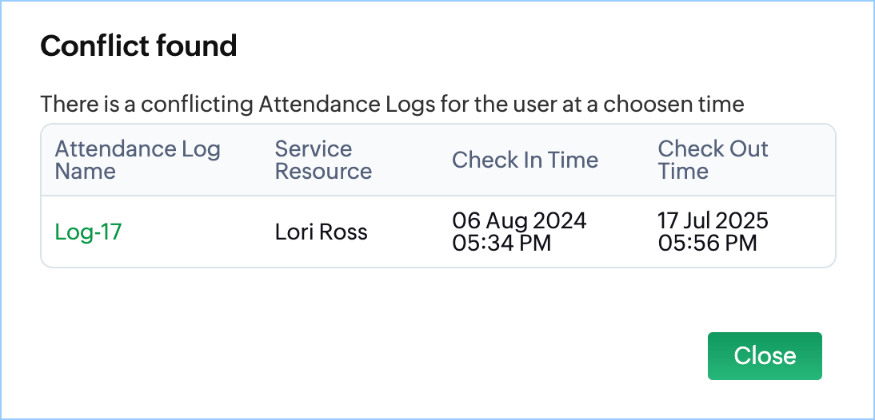Click the 05:56 PM check-out time

707,243
